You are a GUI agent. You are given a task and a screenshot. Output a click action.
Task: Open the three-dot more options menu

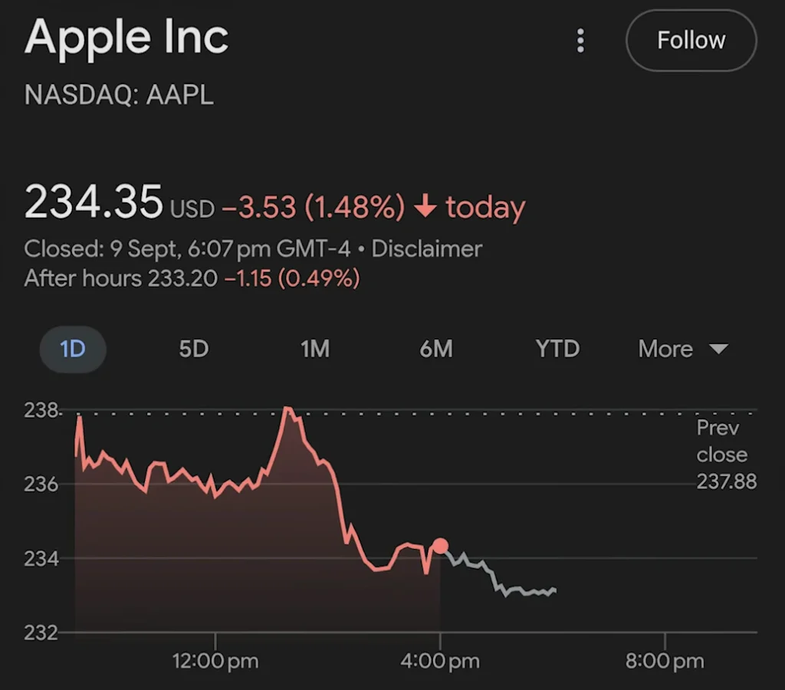(x=580, y=41)
